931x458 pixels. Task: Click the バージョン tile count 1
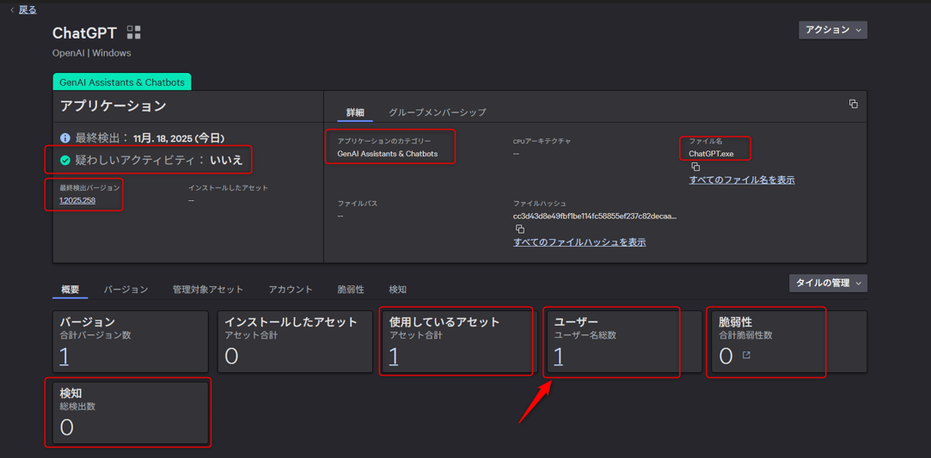64,357
